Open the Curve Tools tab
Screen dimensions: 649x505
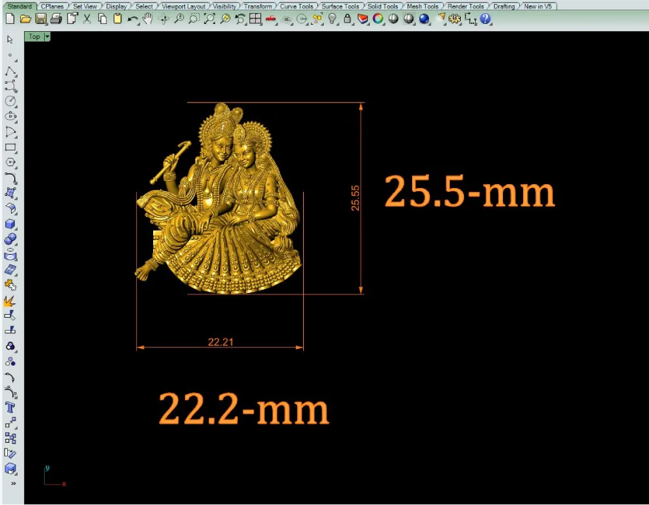pyautogui.click(x=297, y=6)
